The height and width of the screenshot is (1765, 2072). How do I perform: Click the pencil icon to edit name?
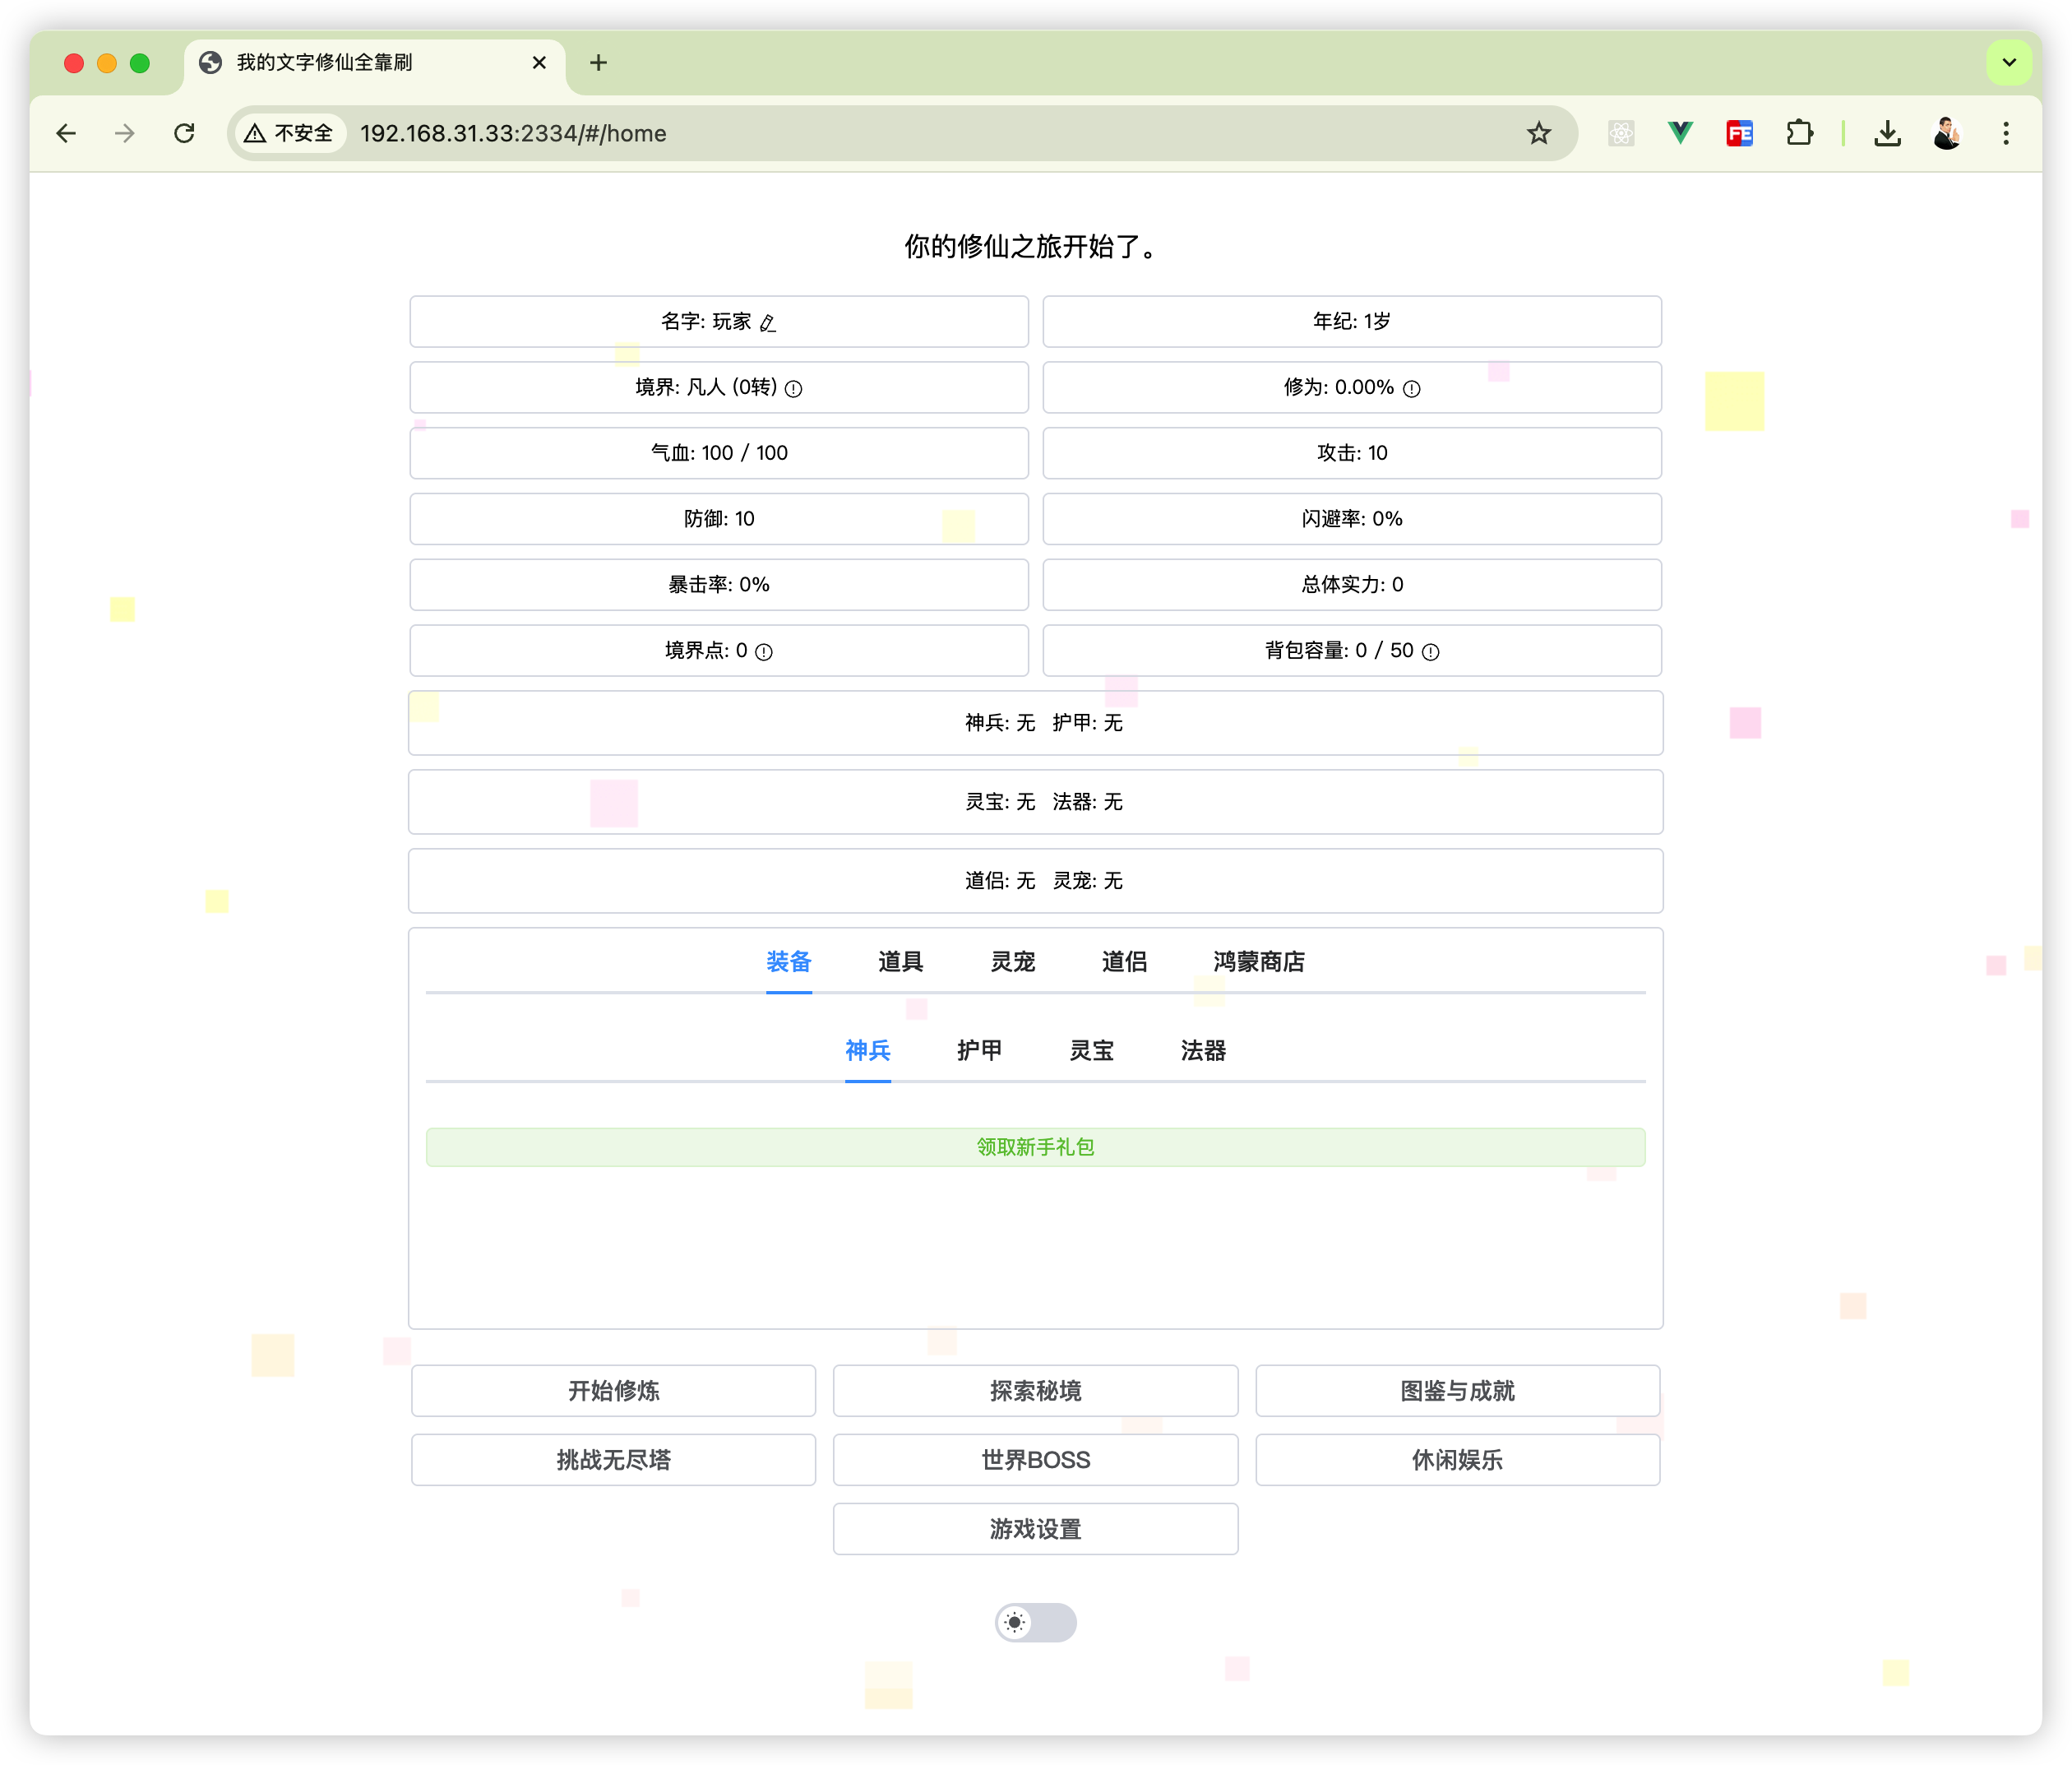[768, 322]
